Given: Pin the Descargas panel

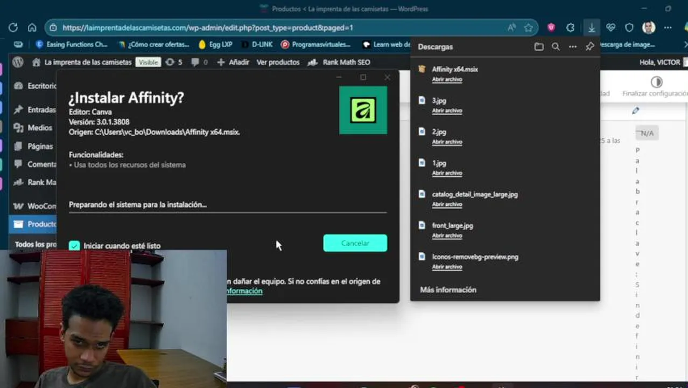Looking at the screenshot, I should pyautogui.click(x=589, y=47).
